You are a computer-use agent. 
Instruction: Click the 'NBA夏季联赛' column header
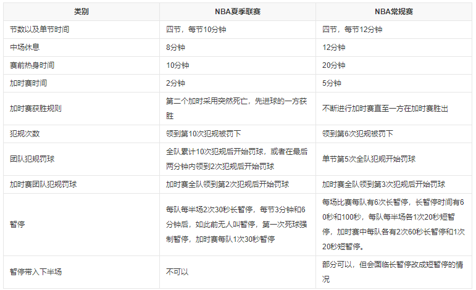click(x=238, y=12)
